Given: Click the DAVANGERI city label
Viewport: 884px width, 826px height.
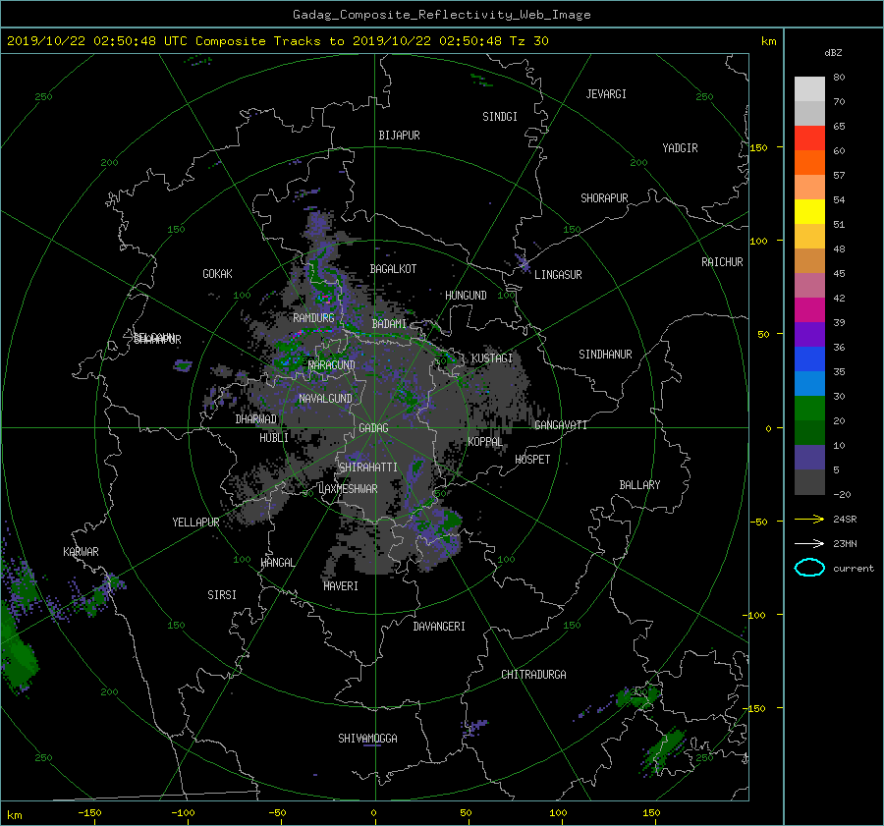Looking at the screenshot, I should (439, 627).
